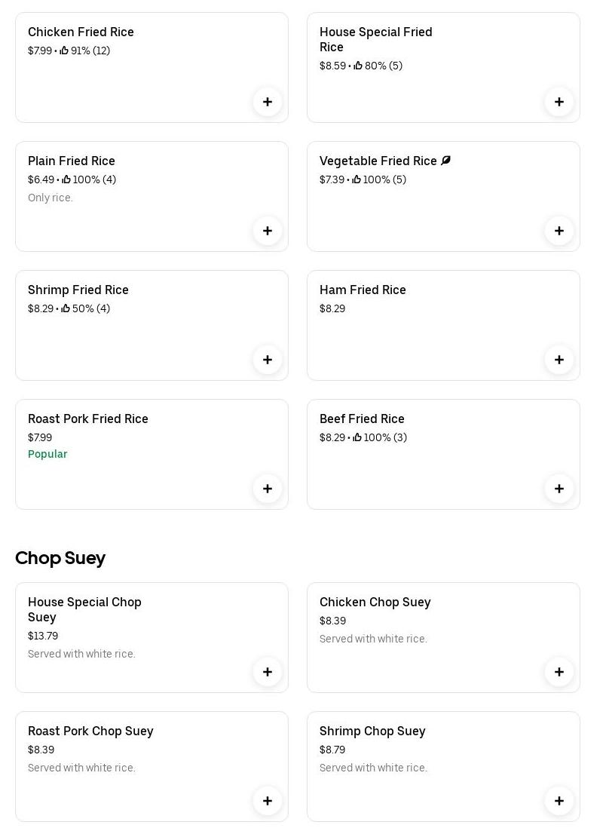This screenshot has width=606, height=828.
Task: Click the Shrimp Chop Suey title
Action: click(x=372, y=731)
